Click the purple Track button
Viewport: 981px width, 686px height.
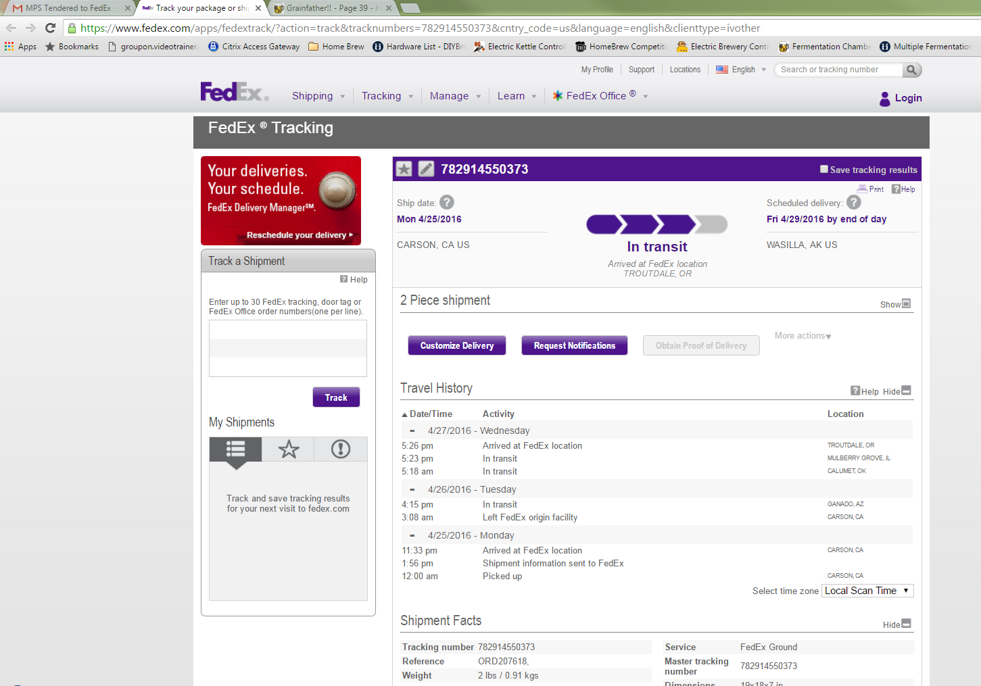(x=336, y=397)
